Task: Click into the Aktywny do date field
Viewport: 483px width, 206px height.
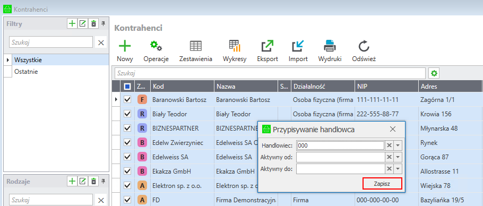Action: point(340,169)
